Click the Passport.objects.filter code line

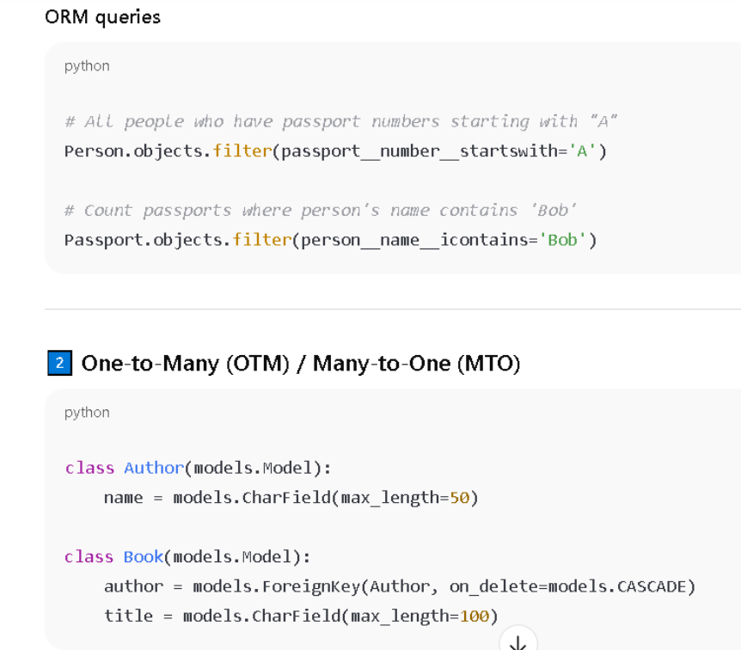click(330, 240)
